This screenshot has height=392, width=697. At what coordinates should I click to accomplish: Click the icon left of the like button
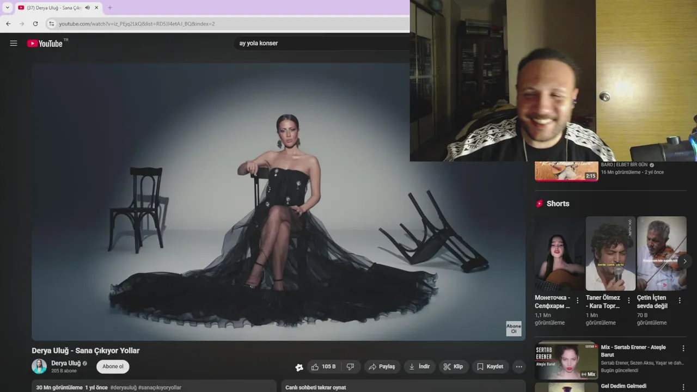coord(299,367)
